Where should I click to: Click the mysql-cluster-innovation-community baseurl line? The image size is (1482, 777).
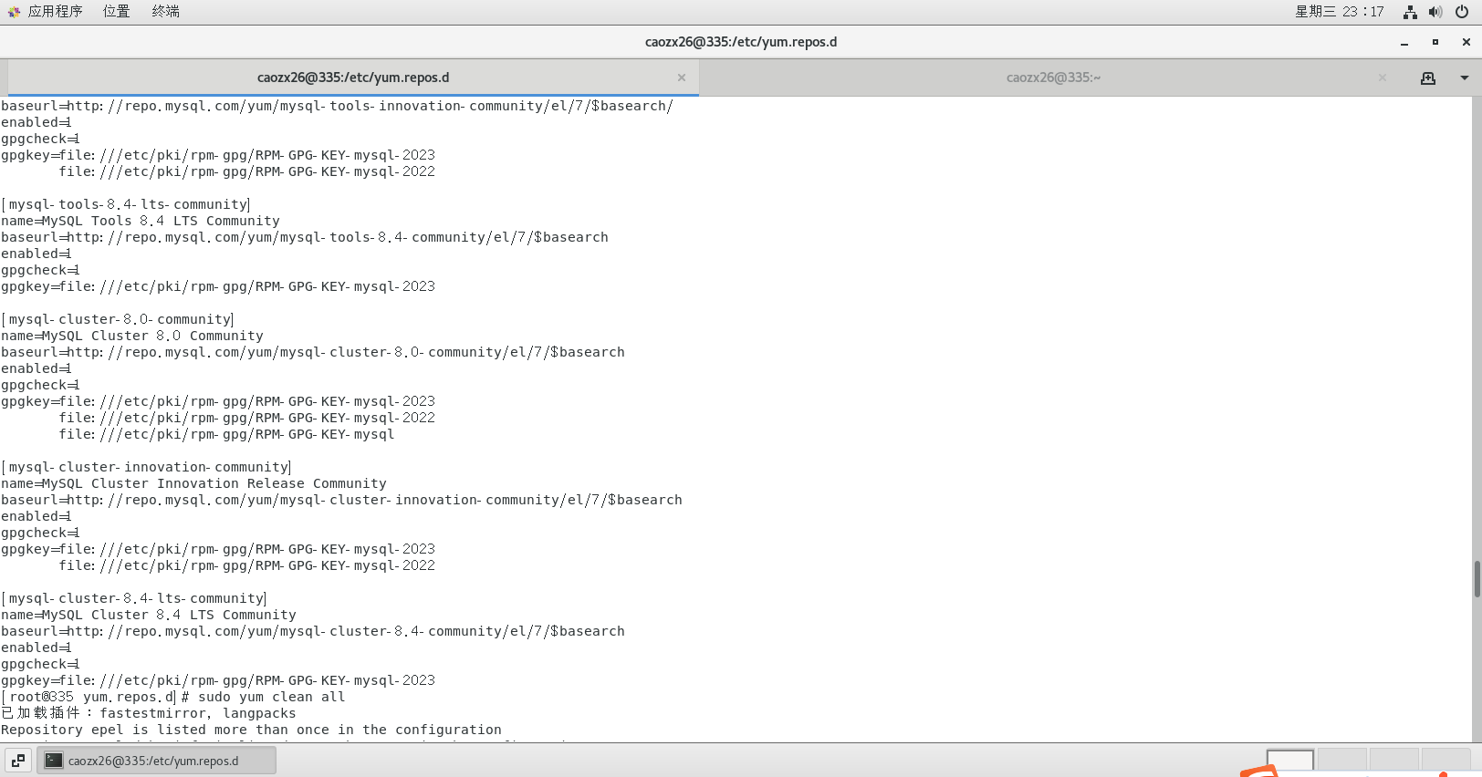pyautogui.click(x=341, y=500)
